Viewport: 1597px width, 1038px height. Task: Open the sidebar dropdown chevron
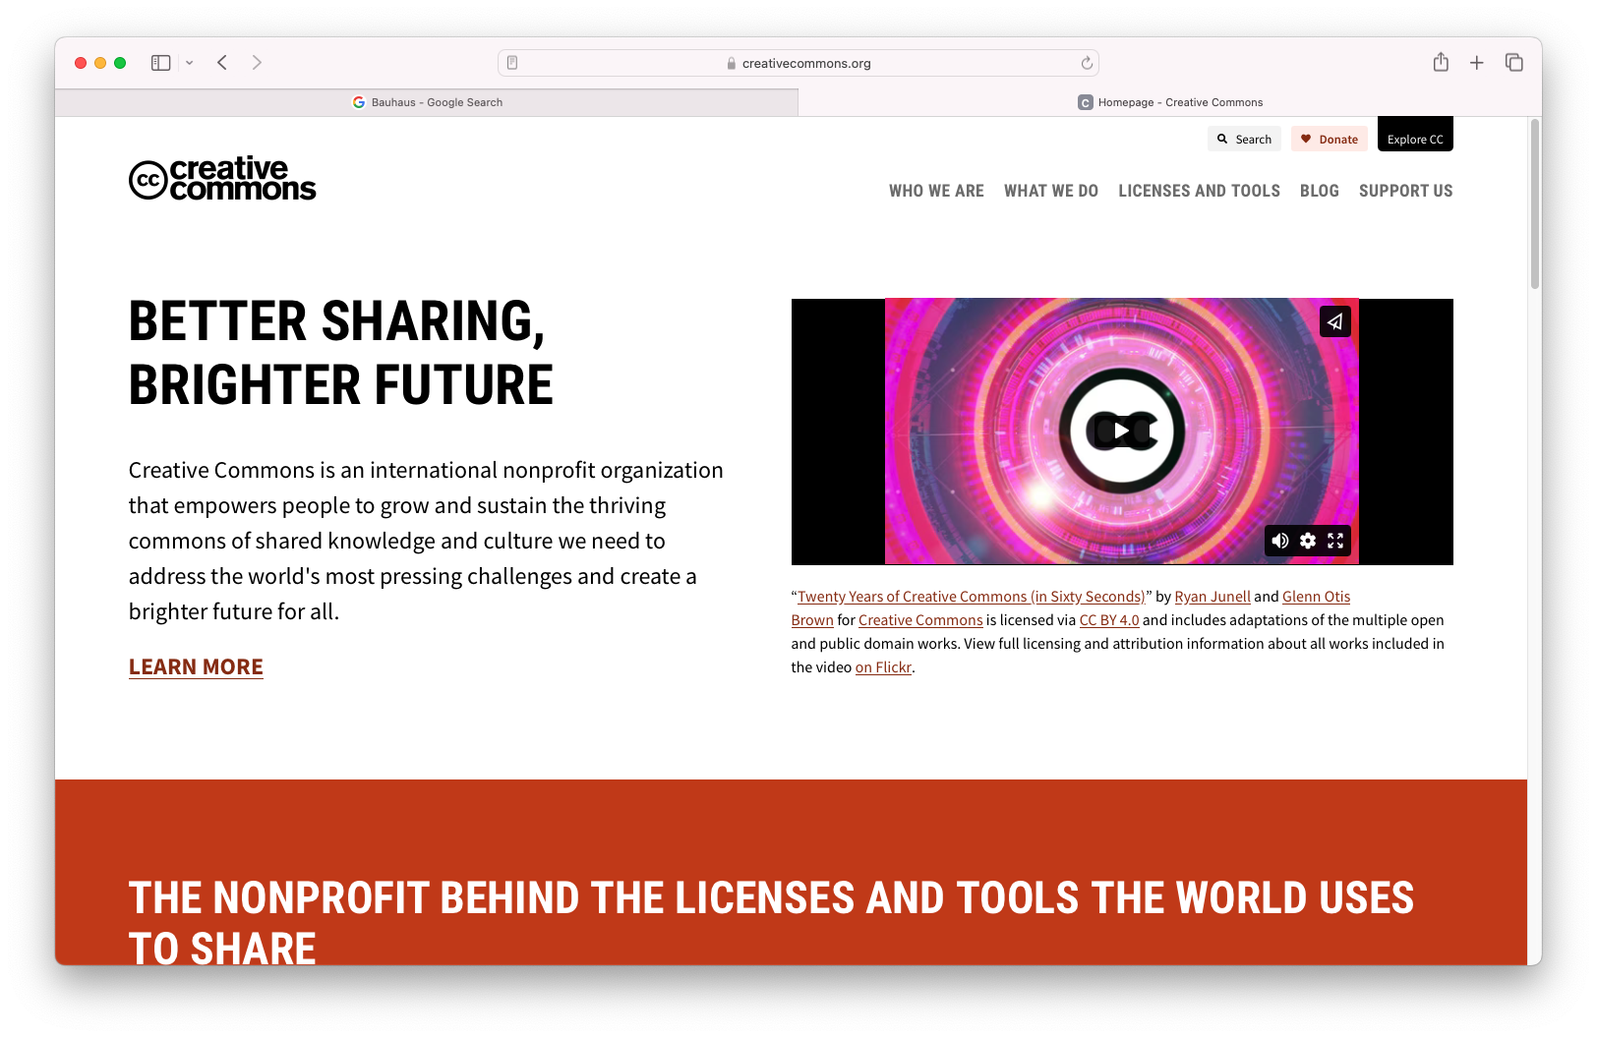click(190, 63)
